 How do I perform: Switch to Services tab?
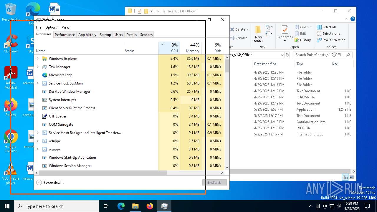tap(146, 35)
